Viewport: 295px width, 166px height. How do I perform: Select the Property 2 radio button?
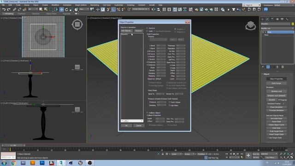[x=175, y=32]
